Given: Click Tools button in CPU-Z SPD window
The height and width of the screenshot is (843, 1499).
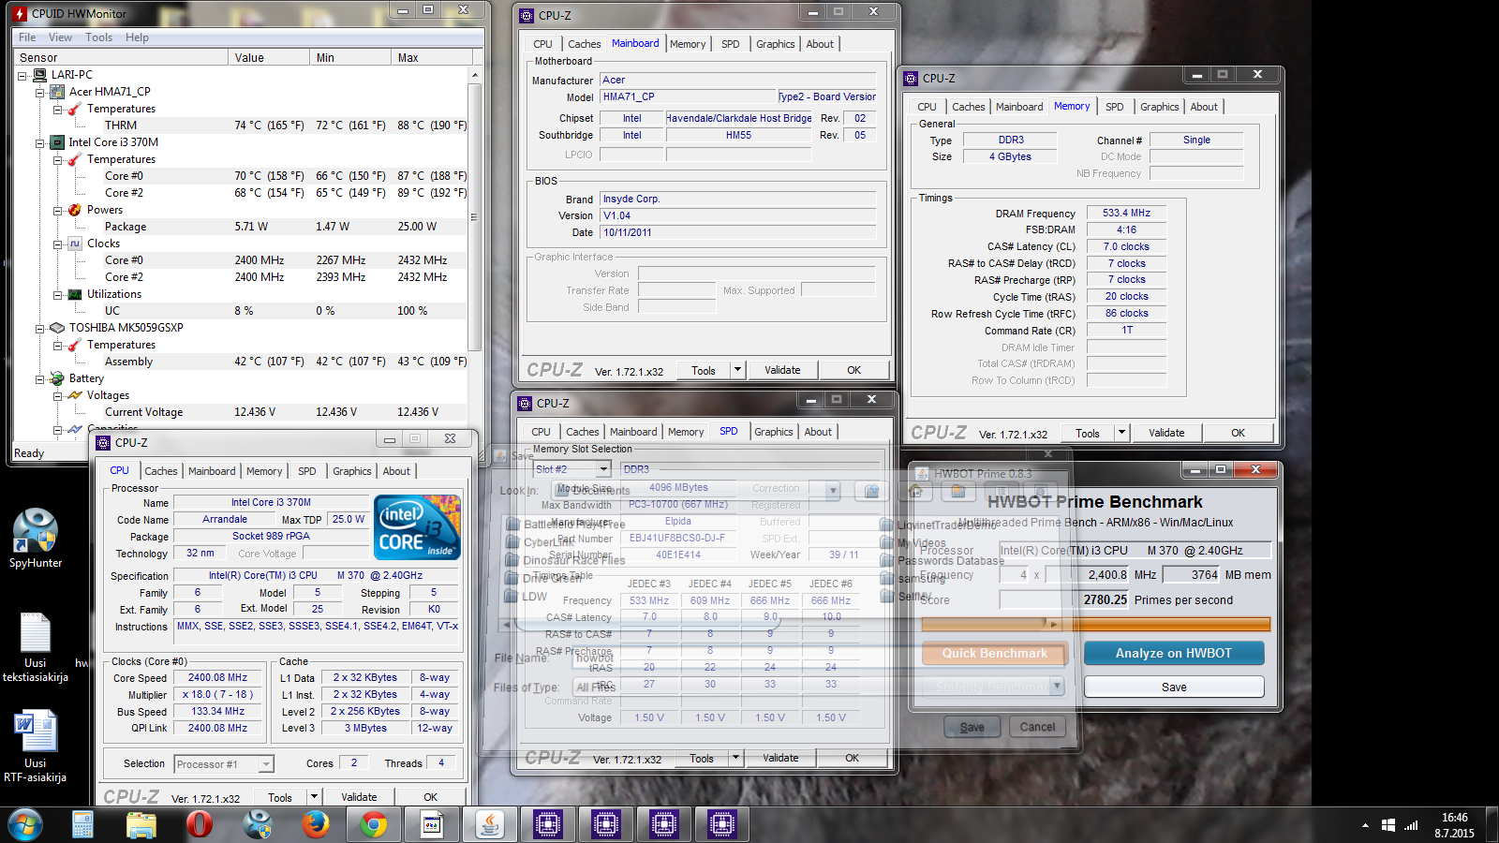Looking at the screenshot, I should point(702,759).
